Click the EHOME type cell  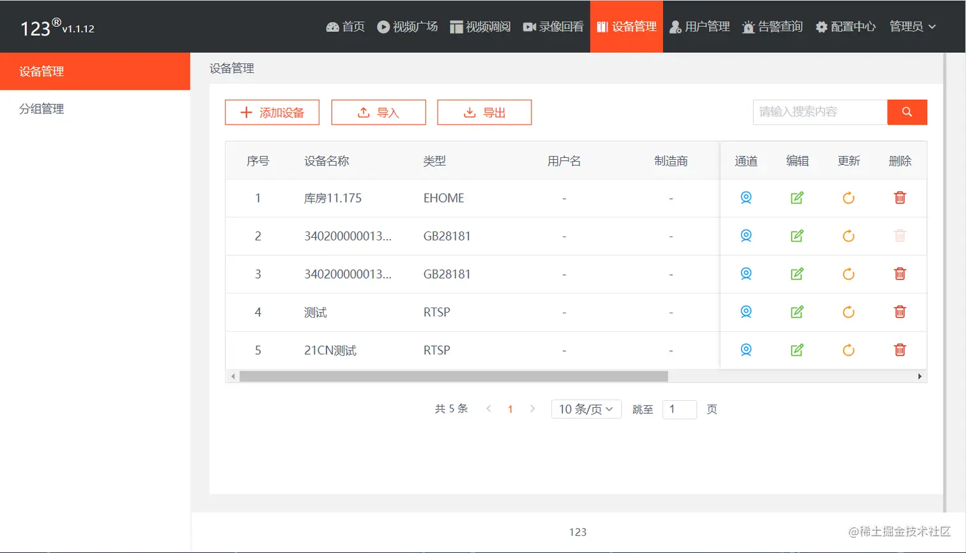(x=443, y=198)
